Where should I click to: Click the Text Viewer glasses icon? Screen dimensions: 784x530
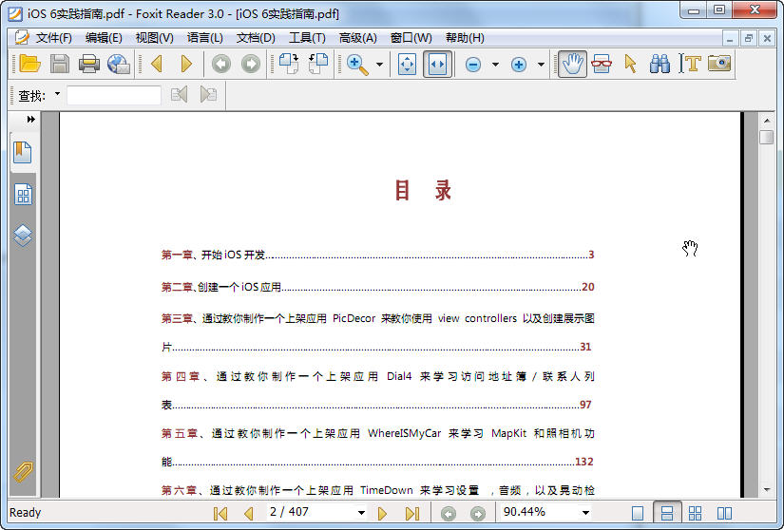click(x=601, y=64)
